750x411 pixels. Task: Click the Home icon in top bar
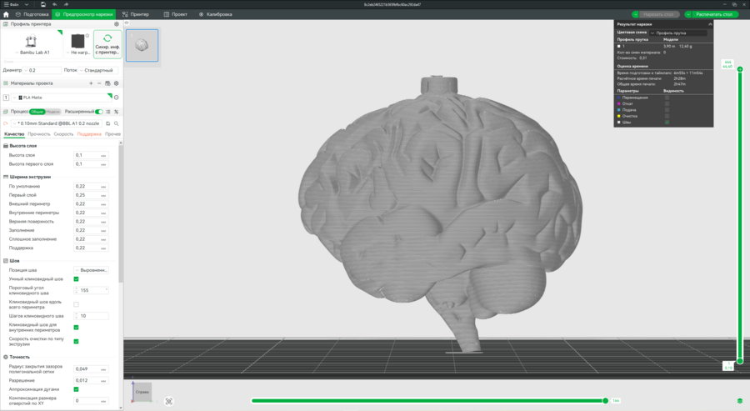tap(6, 14)
